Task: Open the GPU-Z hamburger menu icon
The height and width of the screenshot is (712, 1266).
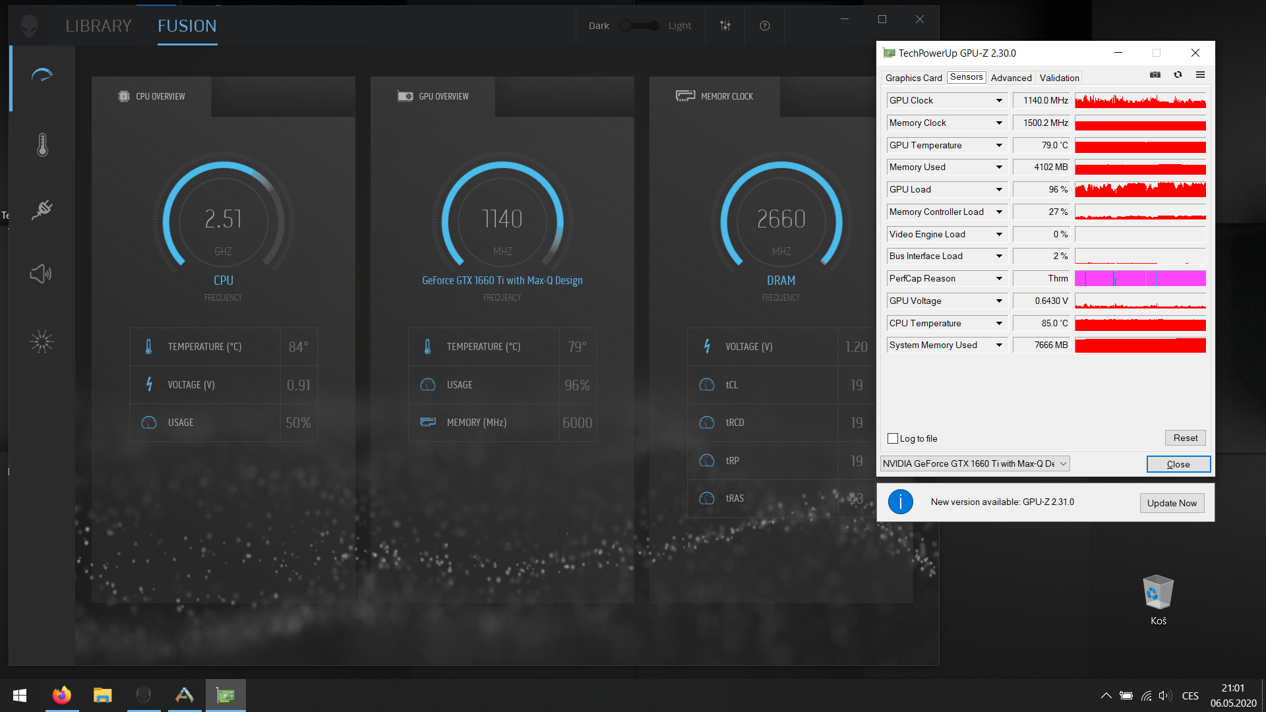Action: click(1200, 75)
